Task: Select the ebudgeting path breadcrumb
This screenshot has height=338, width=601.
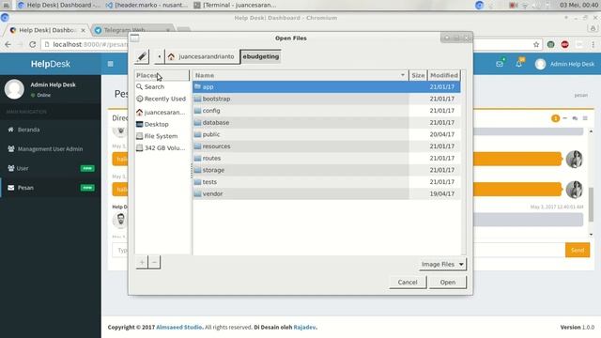Action: (261, 56)
